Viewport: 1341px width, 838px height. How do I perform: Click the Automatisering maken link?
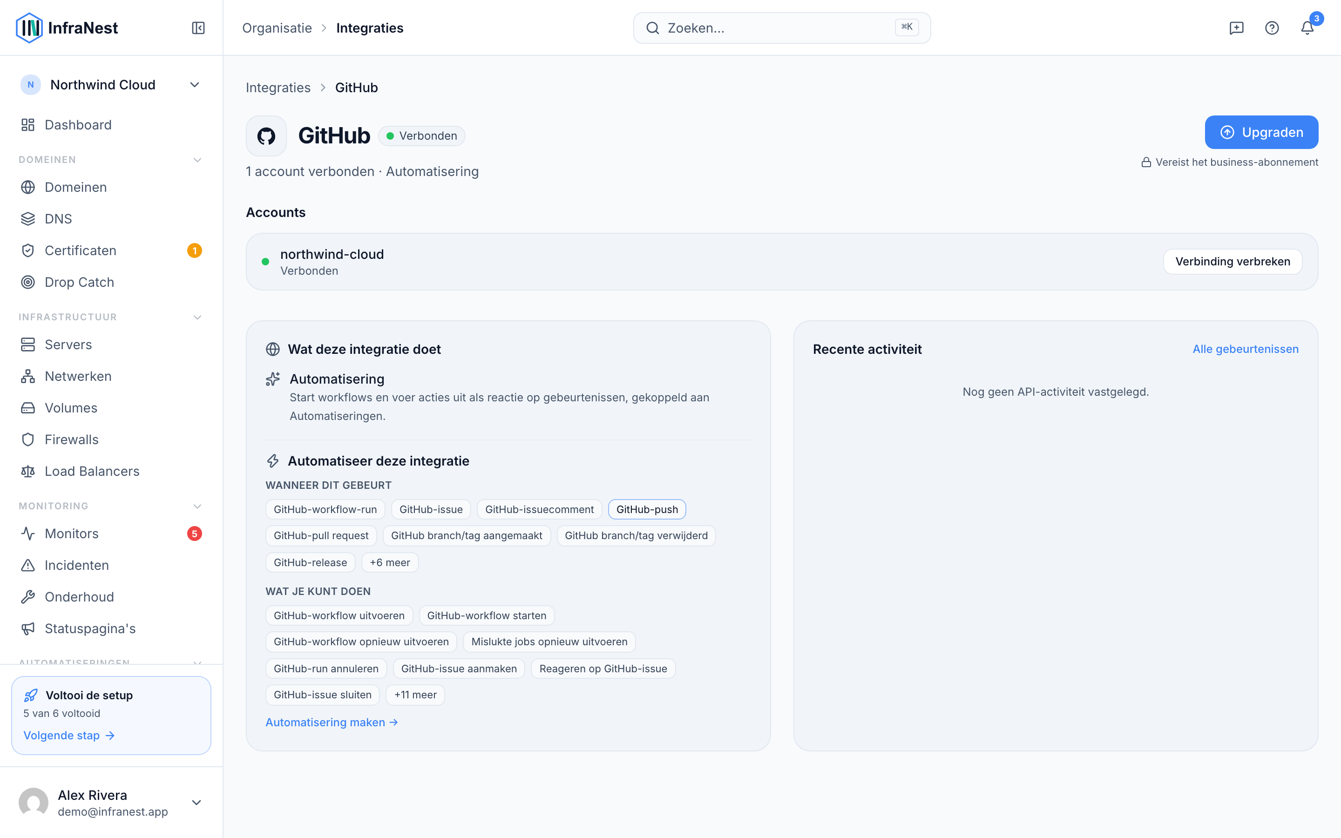click(x=332, y=722)
